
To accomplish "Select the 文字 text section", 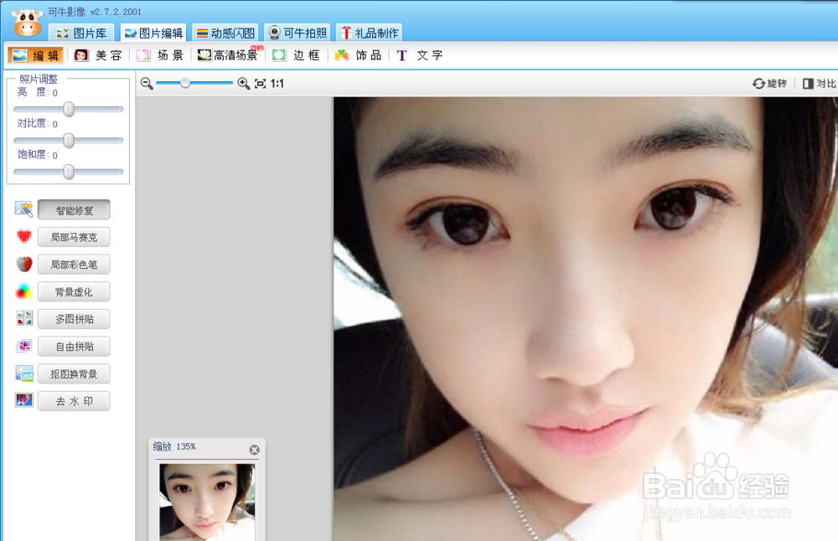I will (x=420, y=55).
